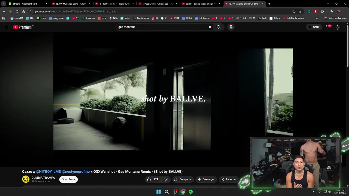349x196 pixels.
Task: Click the Compartir share button
Action: (x=183, y=179)
